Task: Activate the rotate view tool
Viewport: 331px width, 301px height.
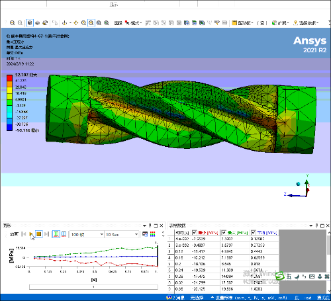Action: (x=65, y=22)
